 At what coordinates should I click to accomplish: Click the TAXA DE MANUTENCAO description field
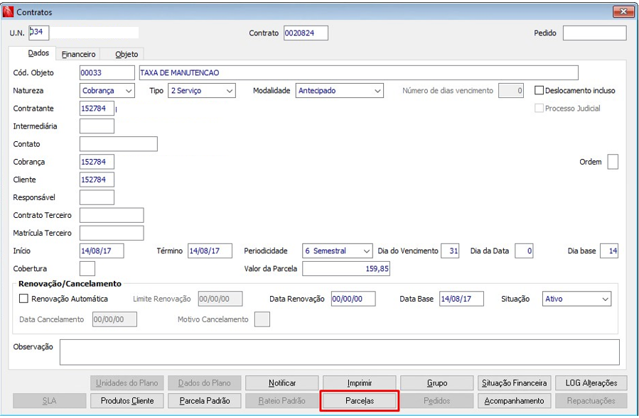tap(359, 73)
